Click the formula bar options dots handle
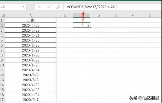162x103 pixels. (x=30, y=7)
